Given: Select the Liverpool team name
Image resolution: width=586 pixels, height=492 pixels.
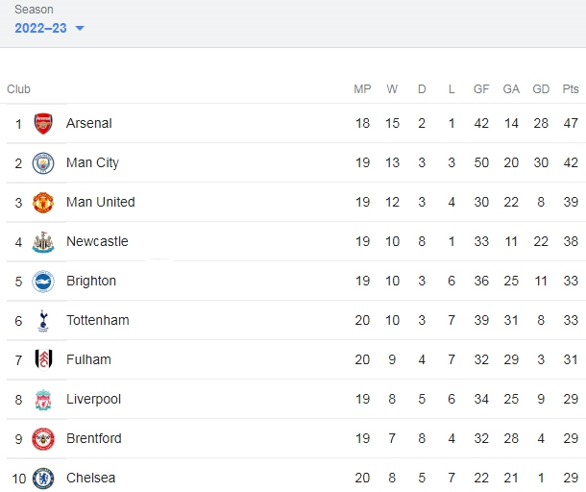Looking at the screenshot, I should (x=93, y=400).
